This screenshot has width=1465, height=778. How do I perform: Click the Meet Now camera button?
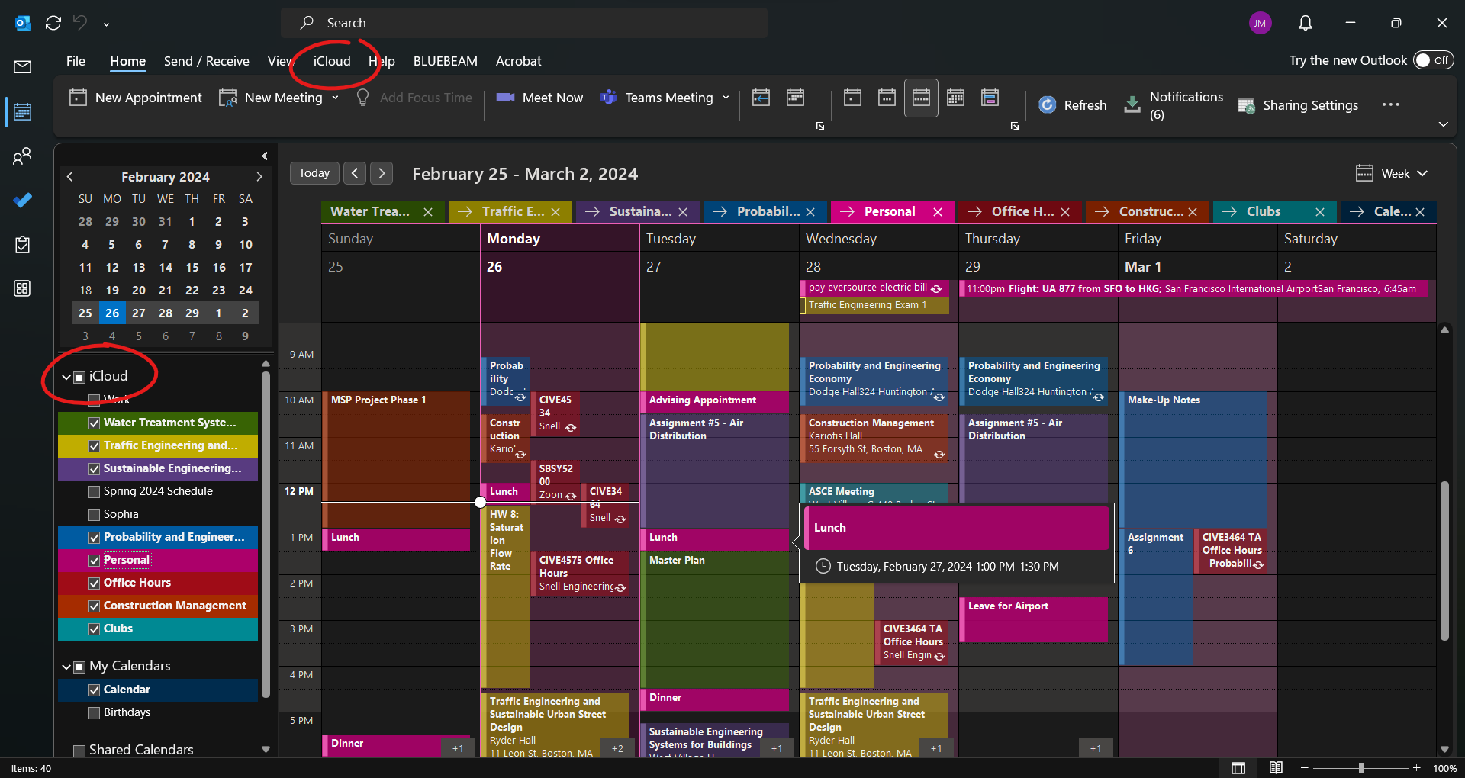539,98
